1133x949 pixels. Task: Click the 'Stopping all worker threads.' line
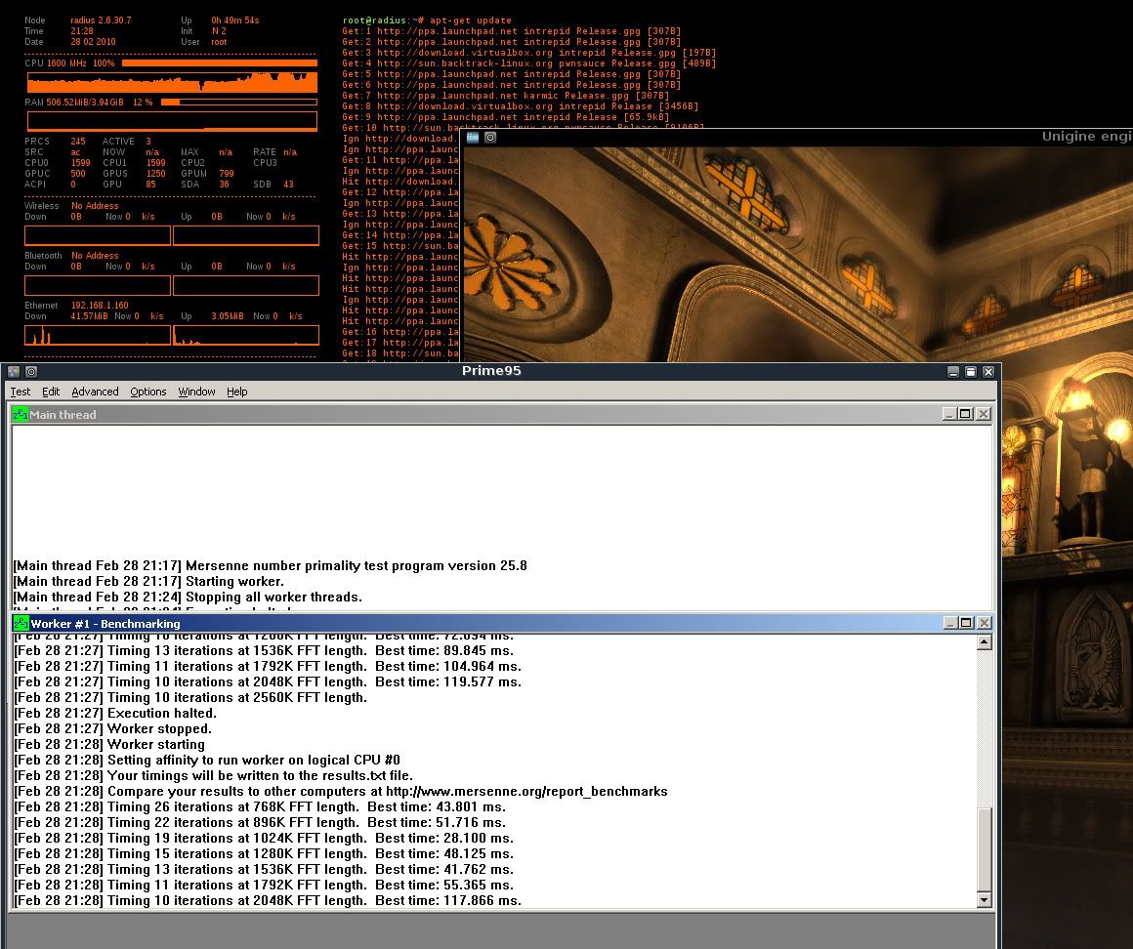(188, 598)
